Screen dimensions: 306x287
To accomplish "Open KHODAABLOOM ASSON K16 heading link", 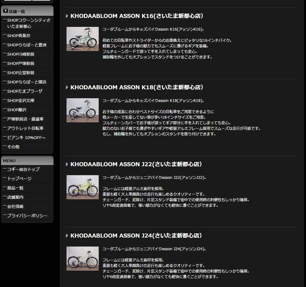I will 137,16.
